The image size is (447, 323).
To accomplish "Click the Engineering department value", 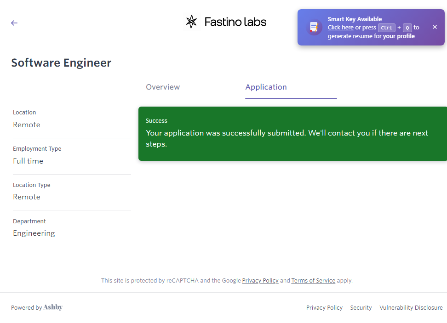I will 34,233.
